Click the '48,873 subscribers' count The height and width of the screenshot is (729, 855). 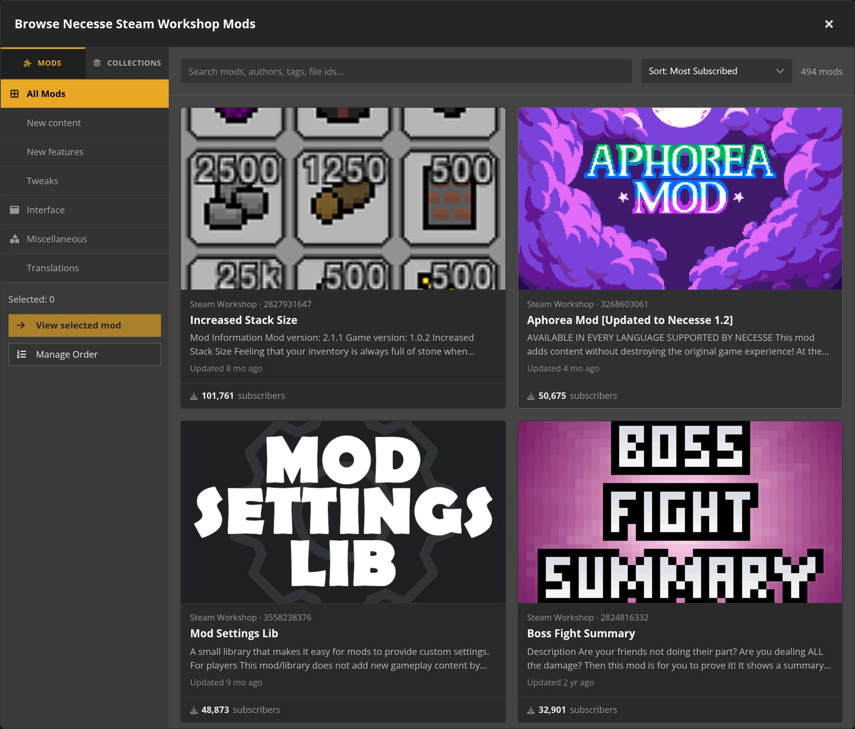coord(240,709)
